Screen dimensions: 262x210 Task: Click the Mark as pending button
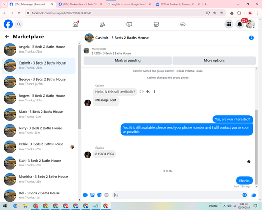point(128,60)
